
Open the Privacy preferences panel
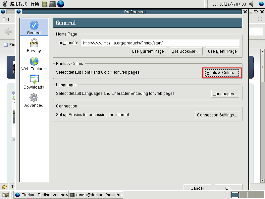(34, 46)
